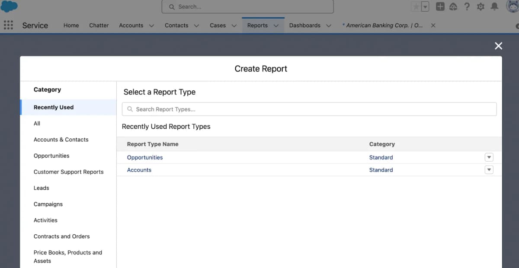
Task: Open the Accounts row action dropdown
Action: pyautogui.click(x=489, y=170)
